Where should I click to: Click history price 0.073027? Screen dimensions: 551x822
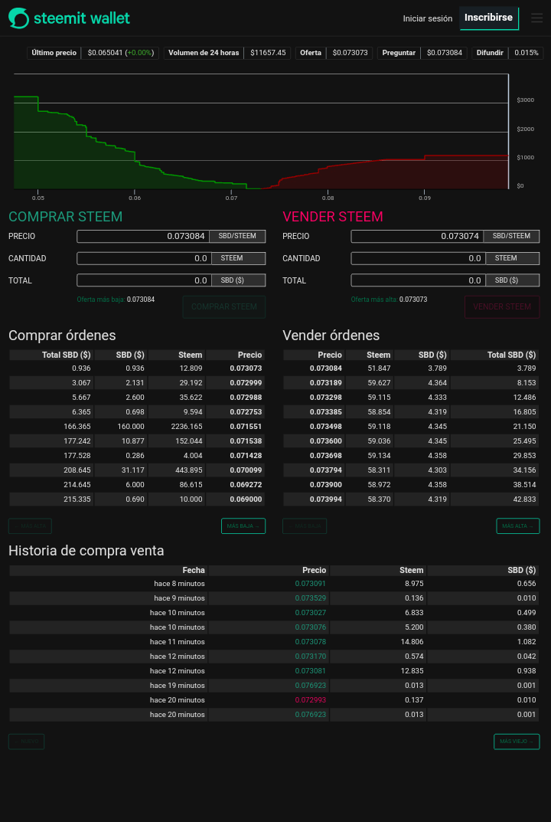310,613
